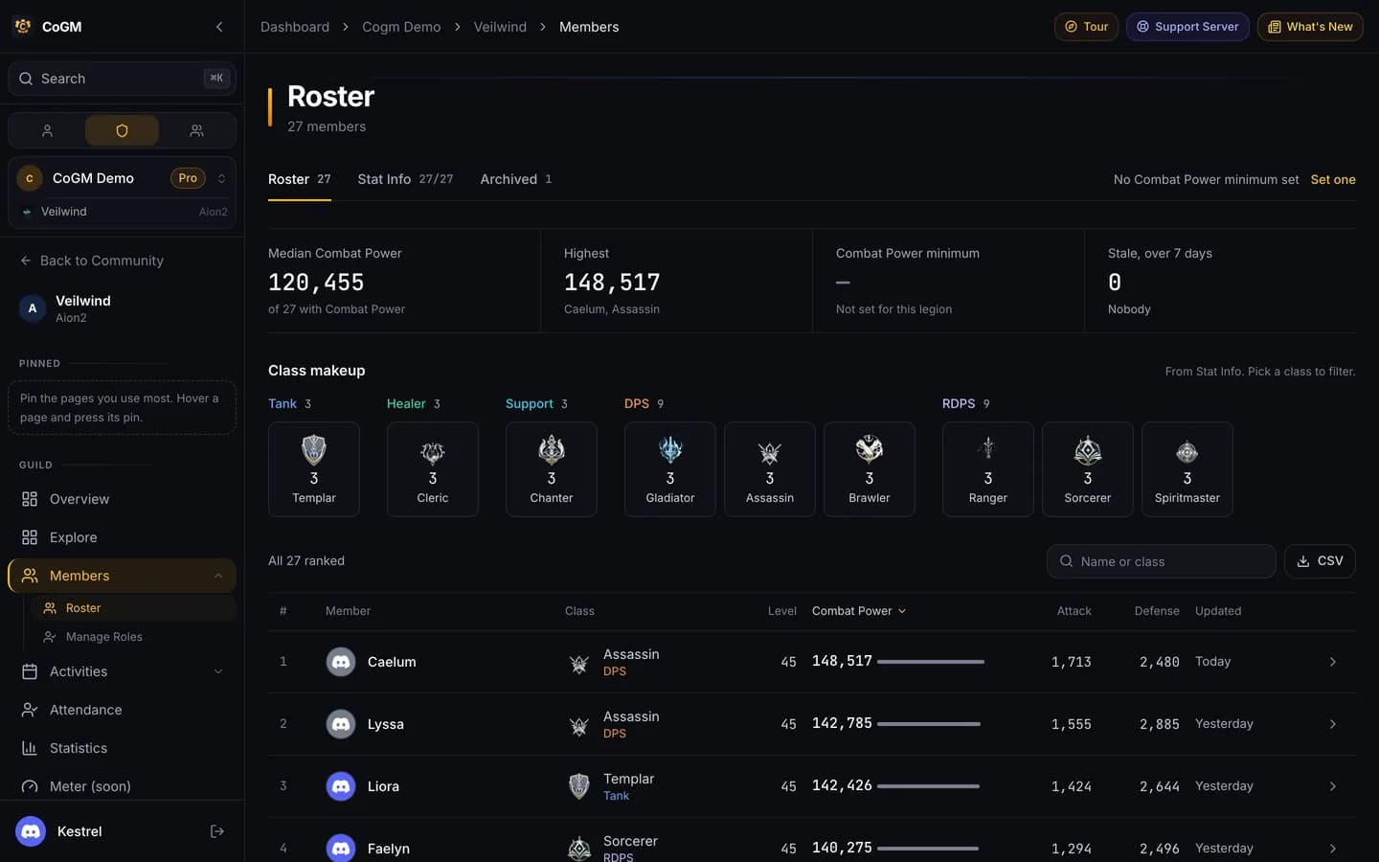1379x862 pixels.
Task: Collapse the Members section chevron
Action: 218,576
